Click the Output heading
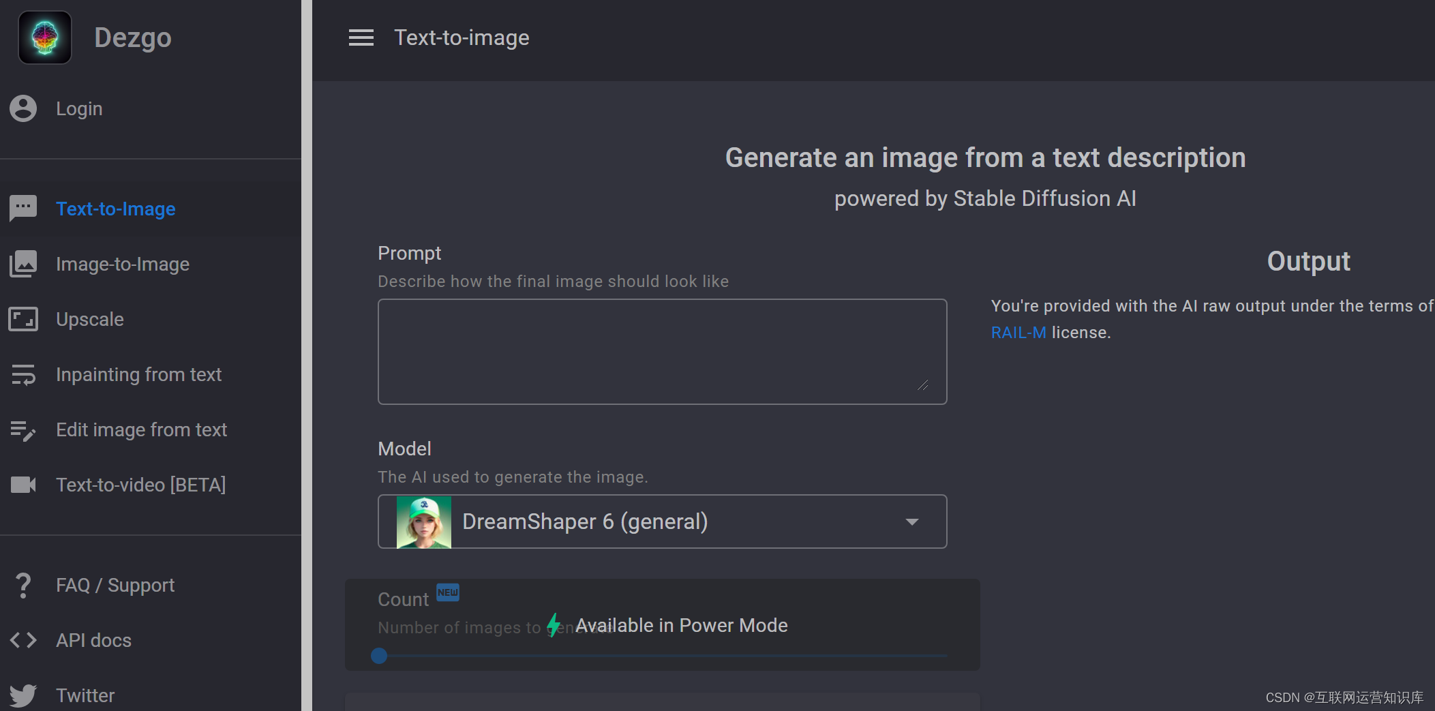The width and height of the screenshot is (1435, 711). [x=1308, y=261]
